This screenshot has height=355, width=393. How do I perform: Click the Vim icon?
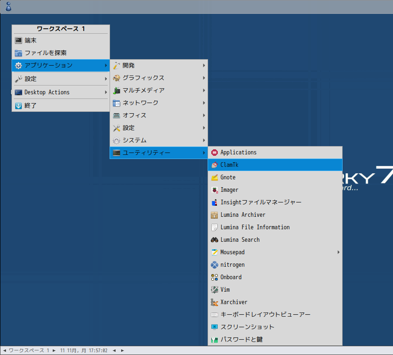(214, 290)
